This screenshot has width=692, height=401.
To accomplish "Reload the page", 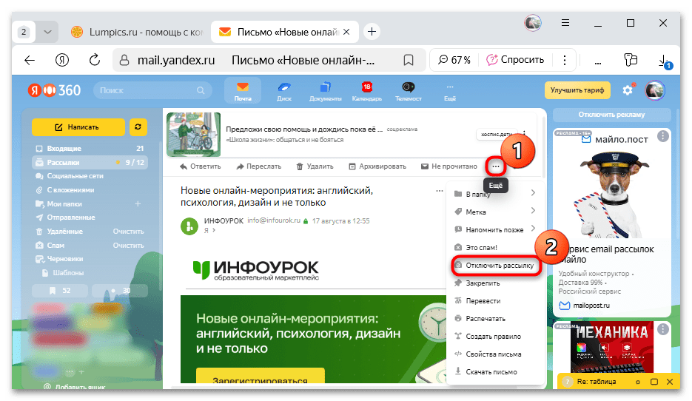I will [95, 60].
